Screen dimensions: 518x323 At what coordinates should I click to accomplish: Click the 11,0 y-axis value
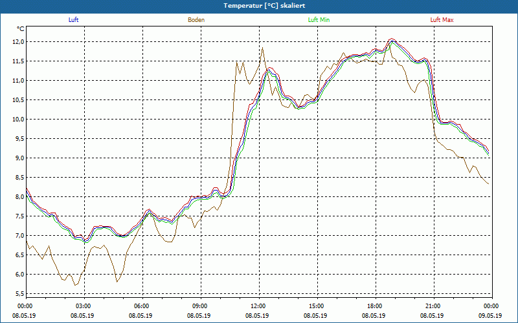coord(18,81)
